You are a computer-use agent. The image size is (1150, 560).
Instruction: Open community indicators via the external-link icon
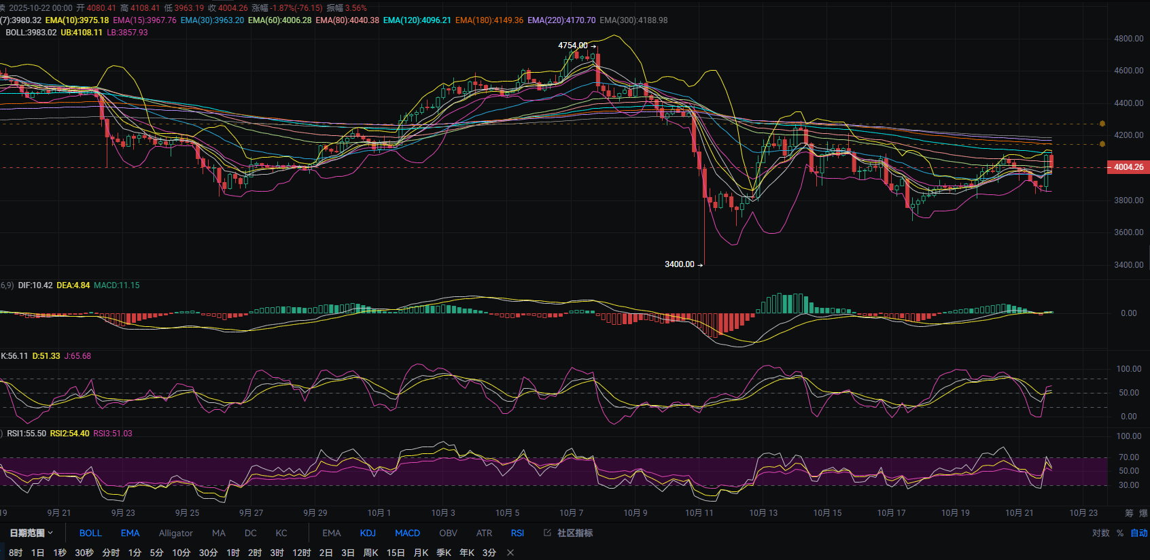coord(547,533)
